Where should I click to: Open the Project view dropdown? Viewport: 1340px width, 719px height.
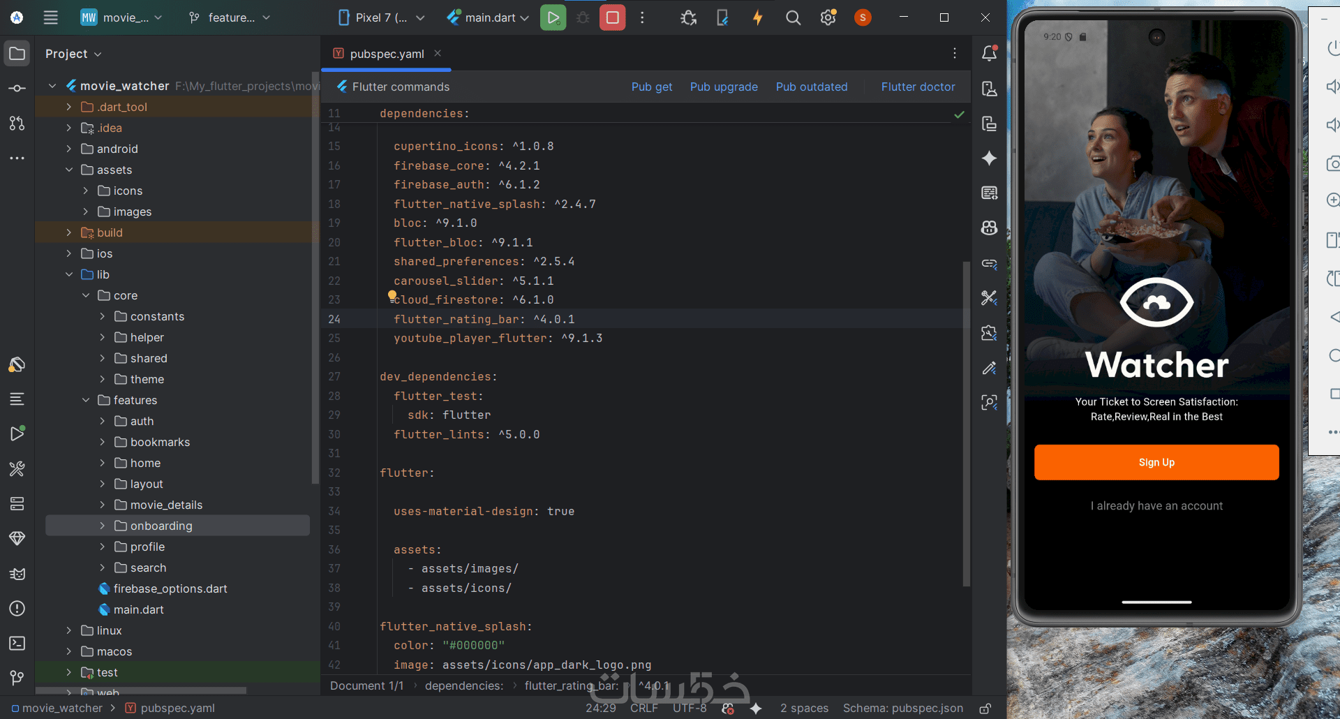coord(73,54)
